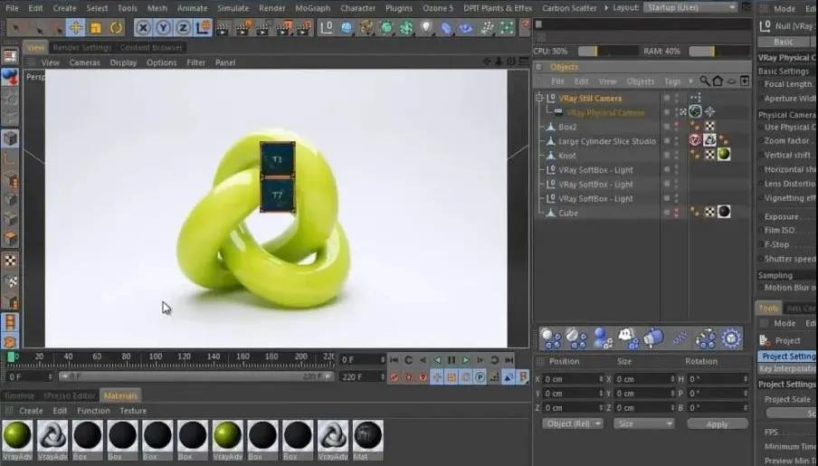Click the ghost icon above Position panel

pyautogui.click(x=628, y=338)
